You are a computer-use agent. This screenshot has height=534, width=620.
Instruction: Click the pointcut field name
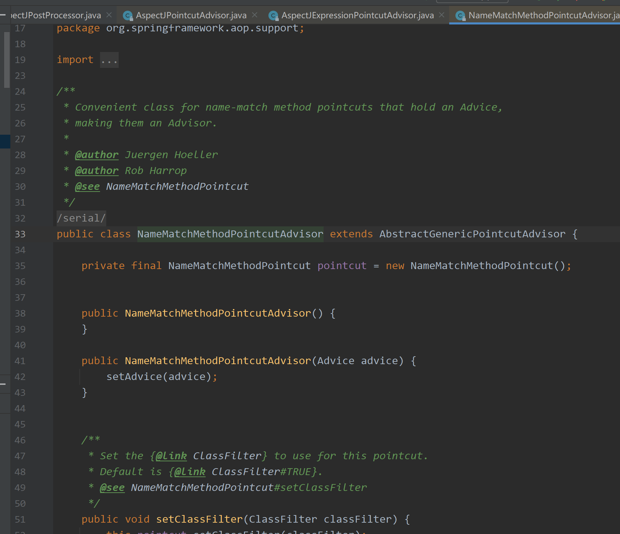[x=342, y=266]
